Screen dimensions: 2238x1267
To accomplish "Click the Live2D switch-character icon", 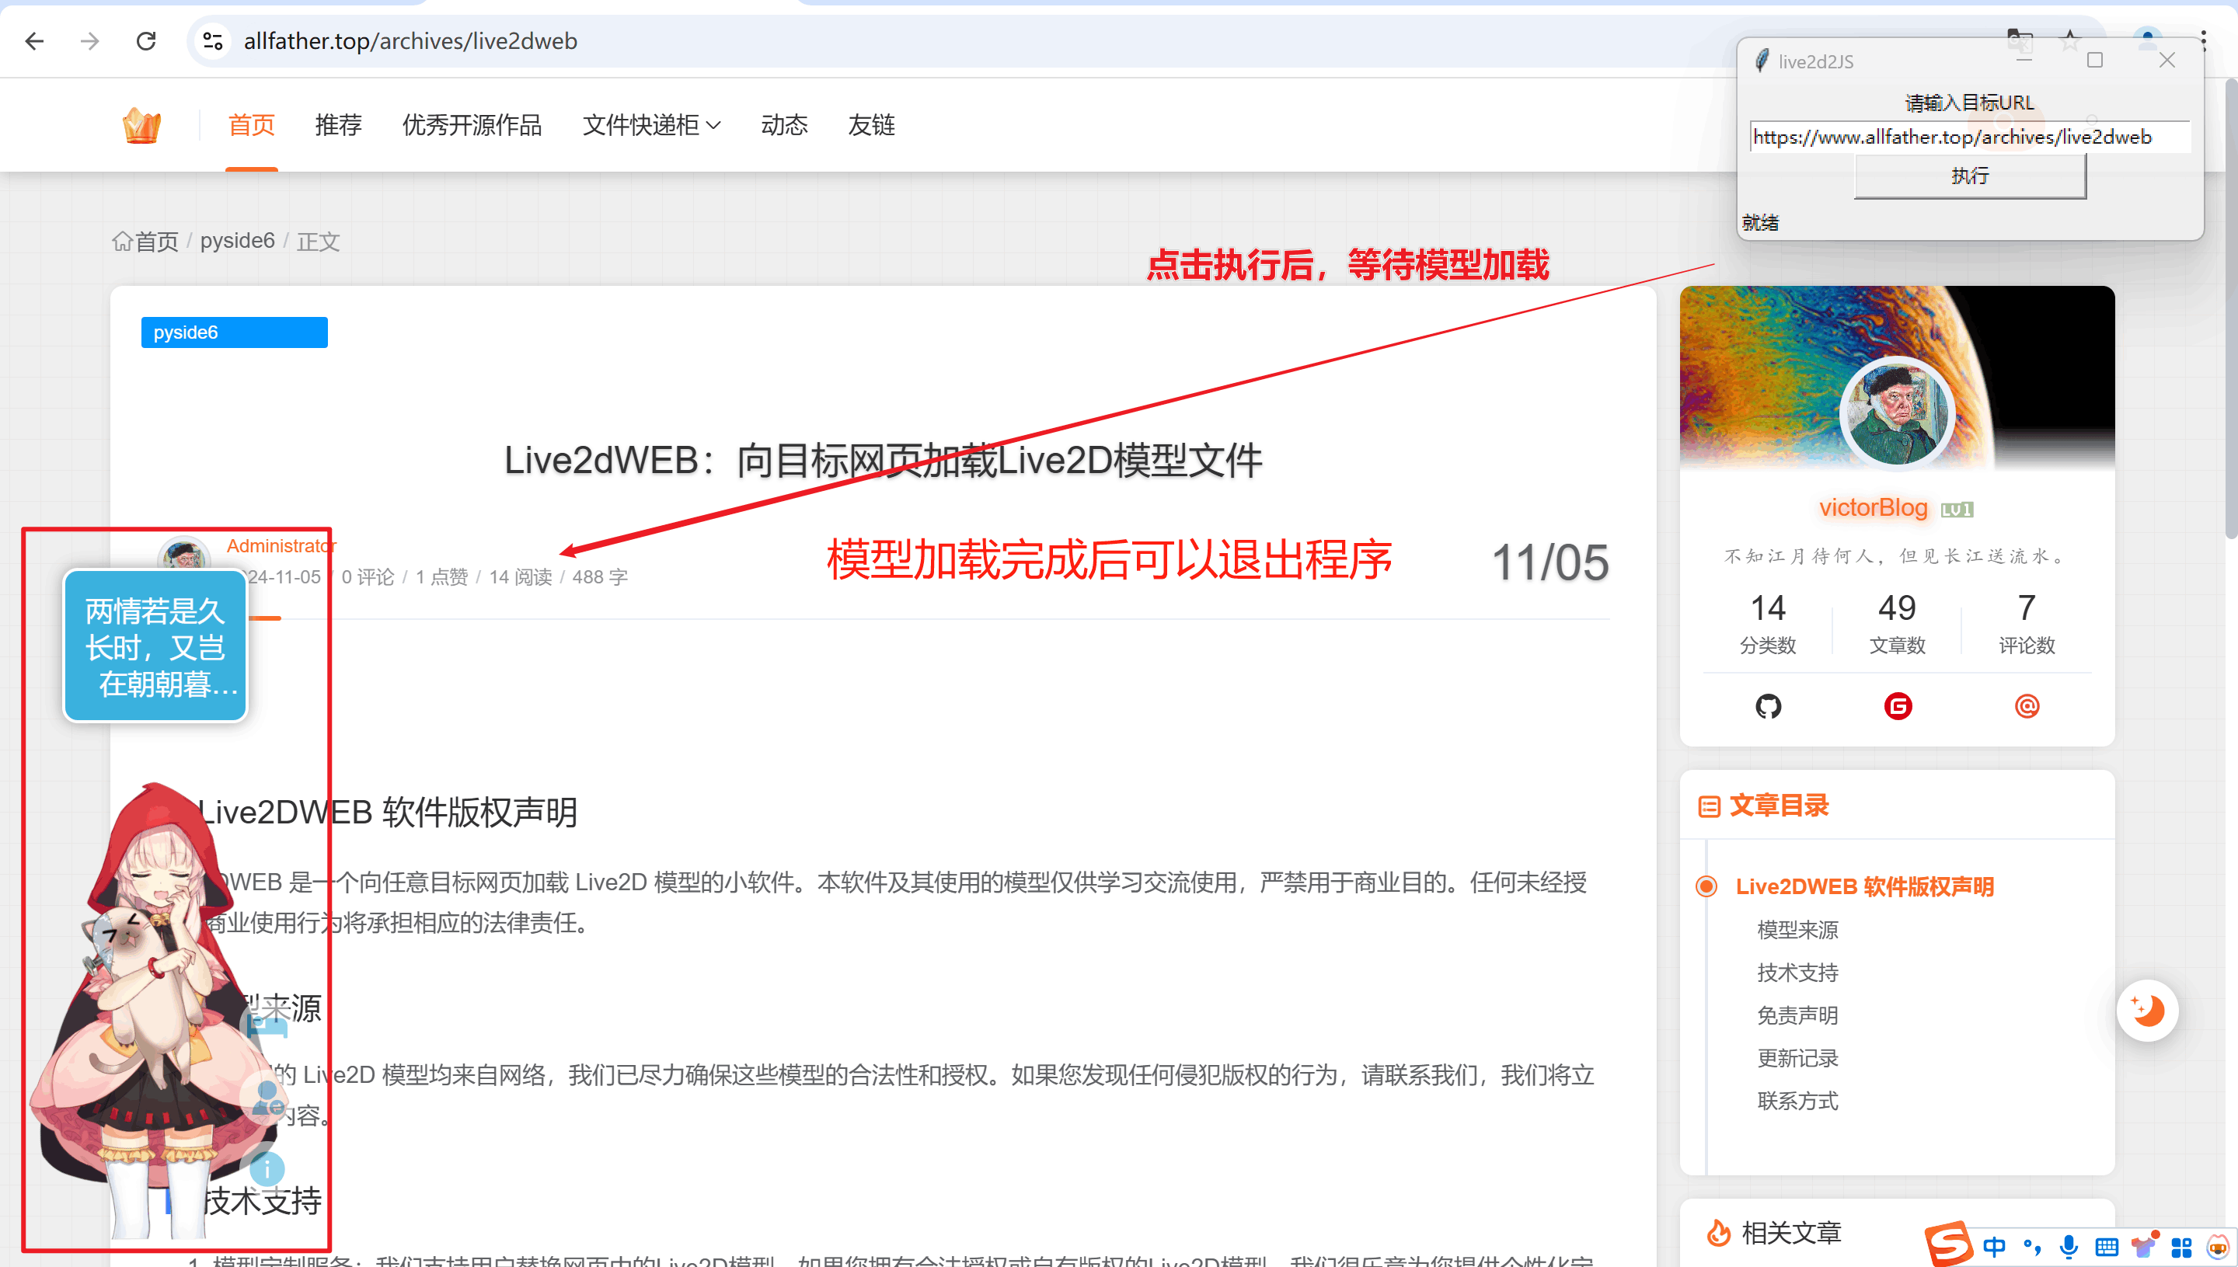I will [267, 1100].
